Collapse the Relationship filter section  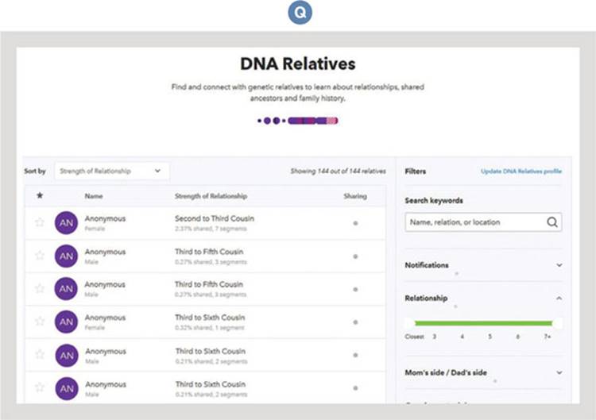pyautogui.click(x=559, y=299)
